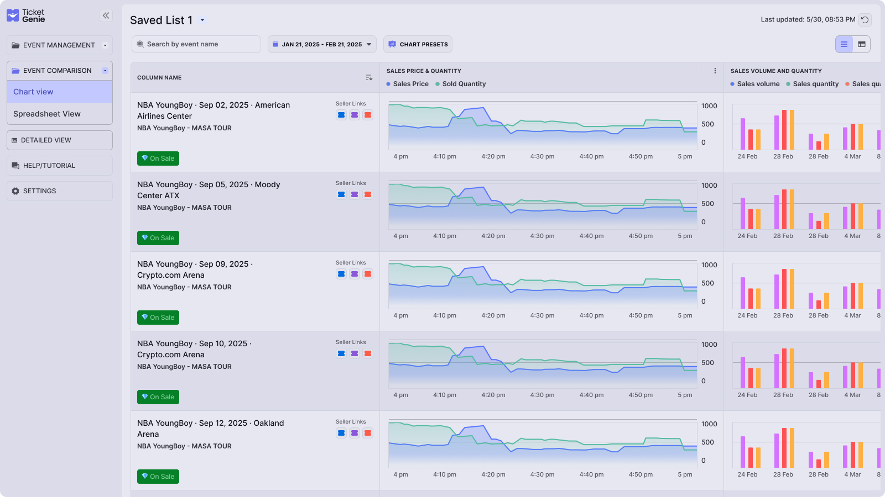The image size is (885, 497).
Task: Switch to table view using the grid icon
Action: pyautogui.click(x=862, y=44)
